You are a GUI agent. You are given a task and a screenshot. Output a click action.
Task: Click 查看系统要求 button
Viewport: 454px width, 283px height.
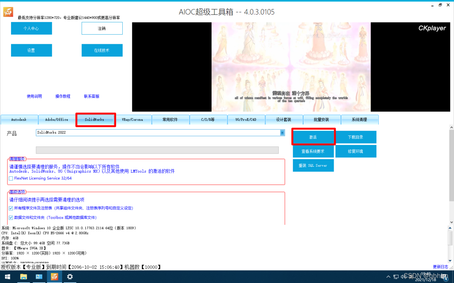pos(313,151)
